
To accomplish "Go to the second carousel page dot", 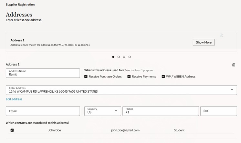I will (119, 57).
